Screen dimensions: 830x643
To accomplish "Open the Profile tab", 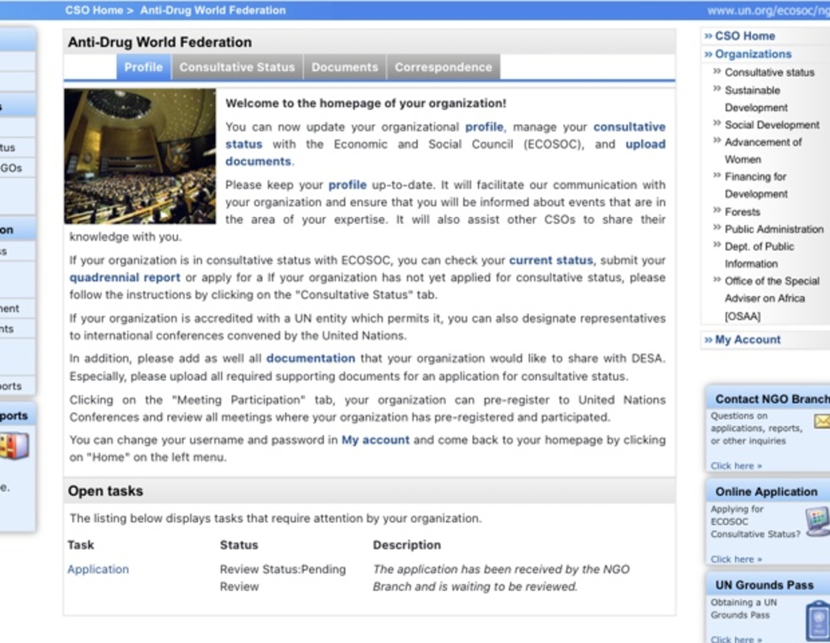I will point(143,67).
